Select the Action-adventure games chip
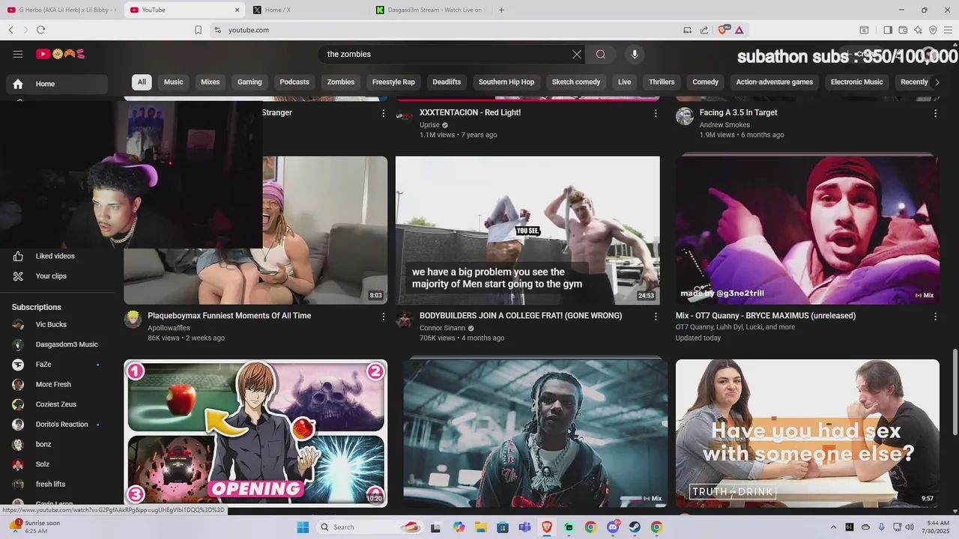 (x=774, y=82)
